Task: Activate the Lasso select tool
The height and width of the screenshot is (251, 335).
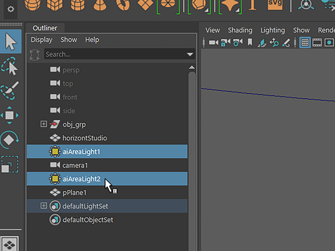Action: 9,66
